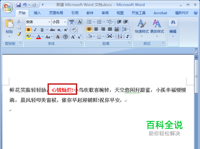
Task: Open 编辑 editing menu with binoculars
Action: pos(173,28)
